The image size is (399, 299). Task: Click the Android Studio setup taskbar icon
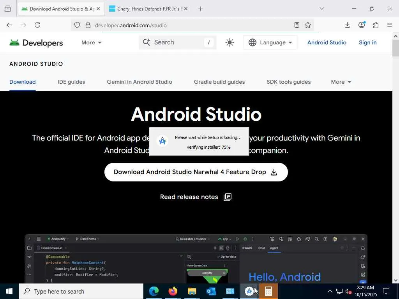point(249,291)
